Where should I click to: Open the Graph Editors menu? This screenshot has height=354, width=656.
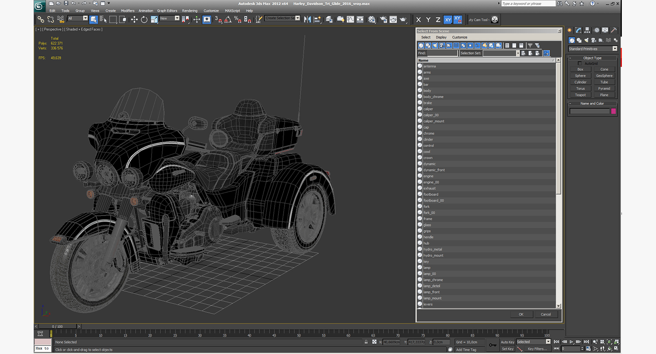point(167,11)
